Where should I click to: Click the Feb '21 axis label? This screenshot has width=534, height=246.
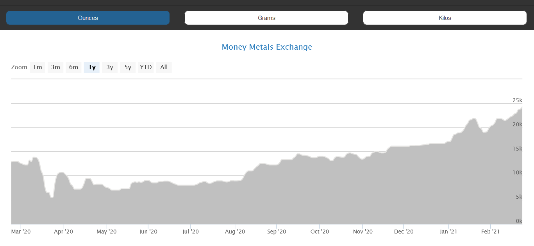(x=490, y=232)
